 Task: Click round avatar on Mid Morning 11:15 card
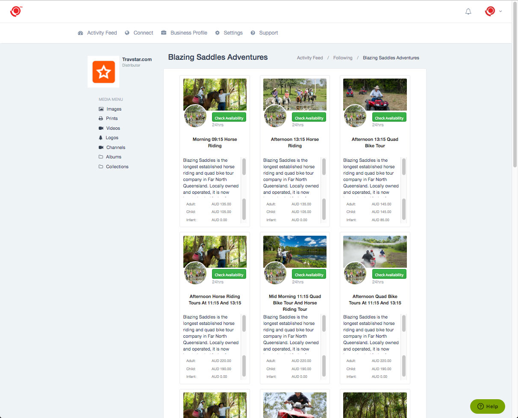coord(275,273)
